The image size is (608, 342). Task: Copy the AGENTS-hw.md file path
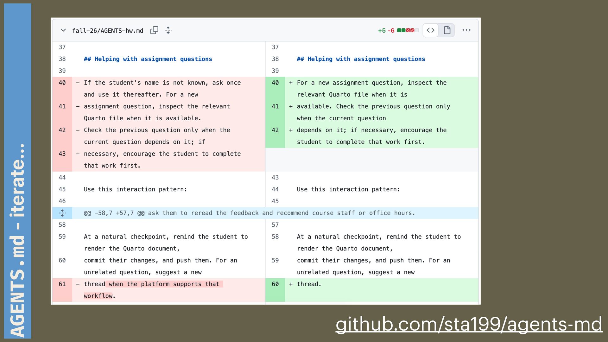(154, 30)
